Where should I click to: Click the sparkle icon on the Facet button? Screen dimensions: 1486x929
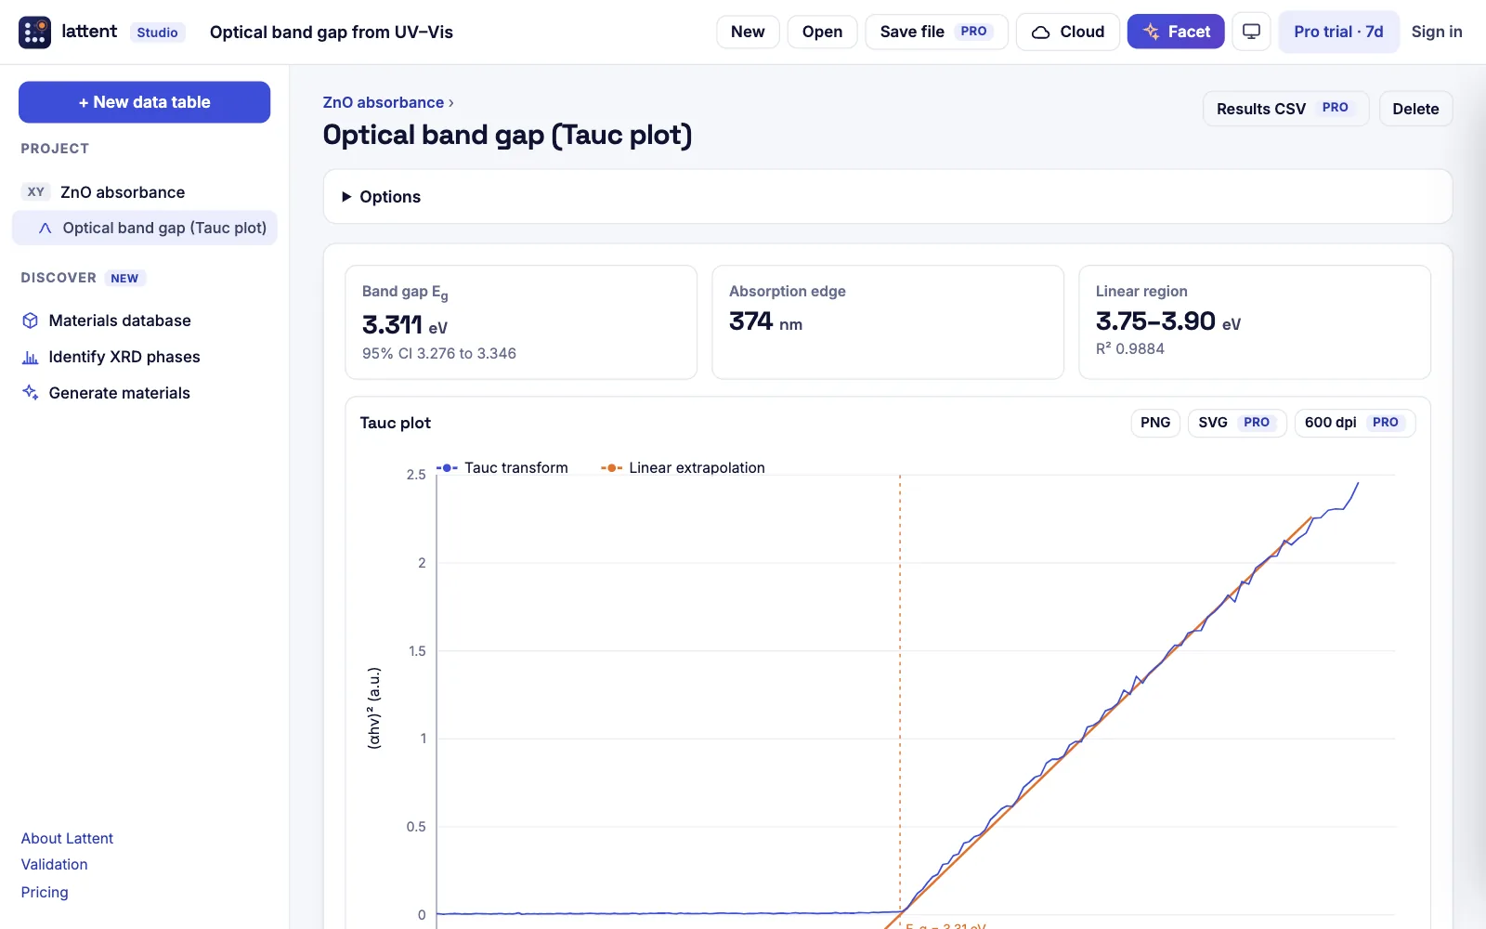[x=1152, y=32]
